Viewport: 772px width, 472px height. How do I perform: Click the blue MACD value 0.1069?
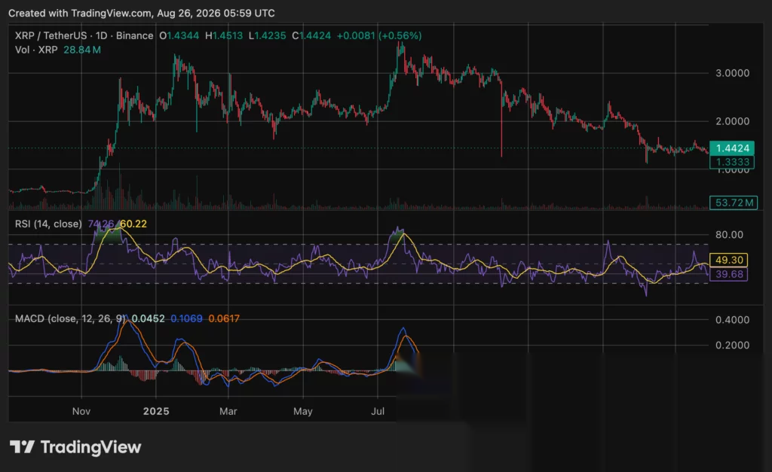tap(187, 318)
